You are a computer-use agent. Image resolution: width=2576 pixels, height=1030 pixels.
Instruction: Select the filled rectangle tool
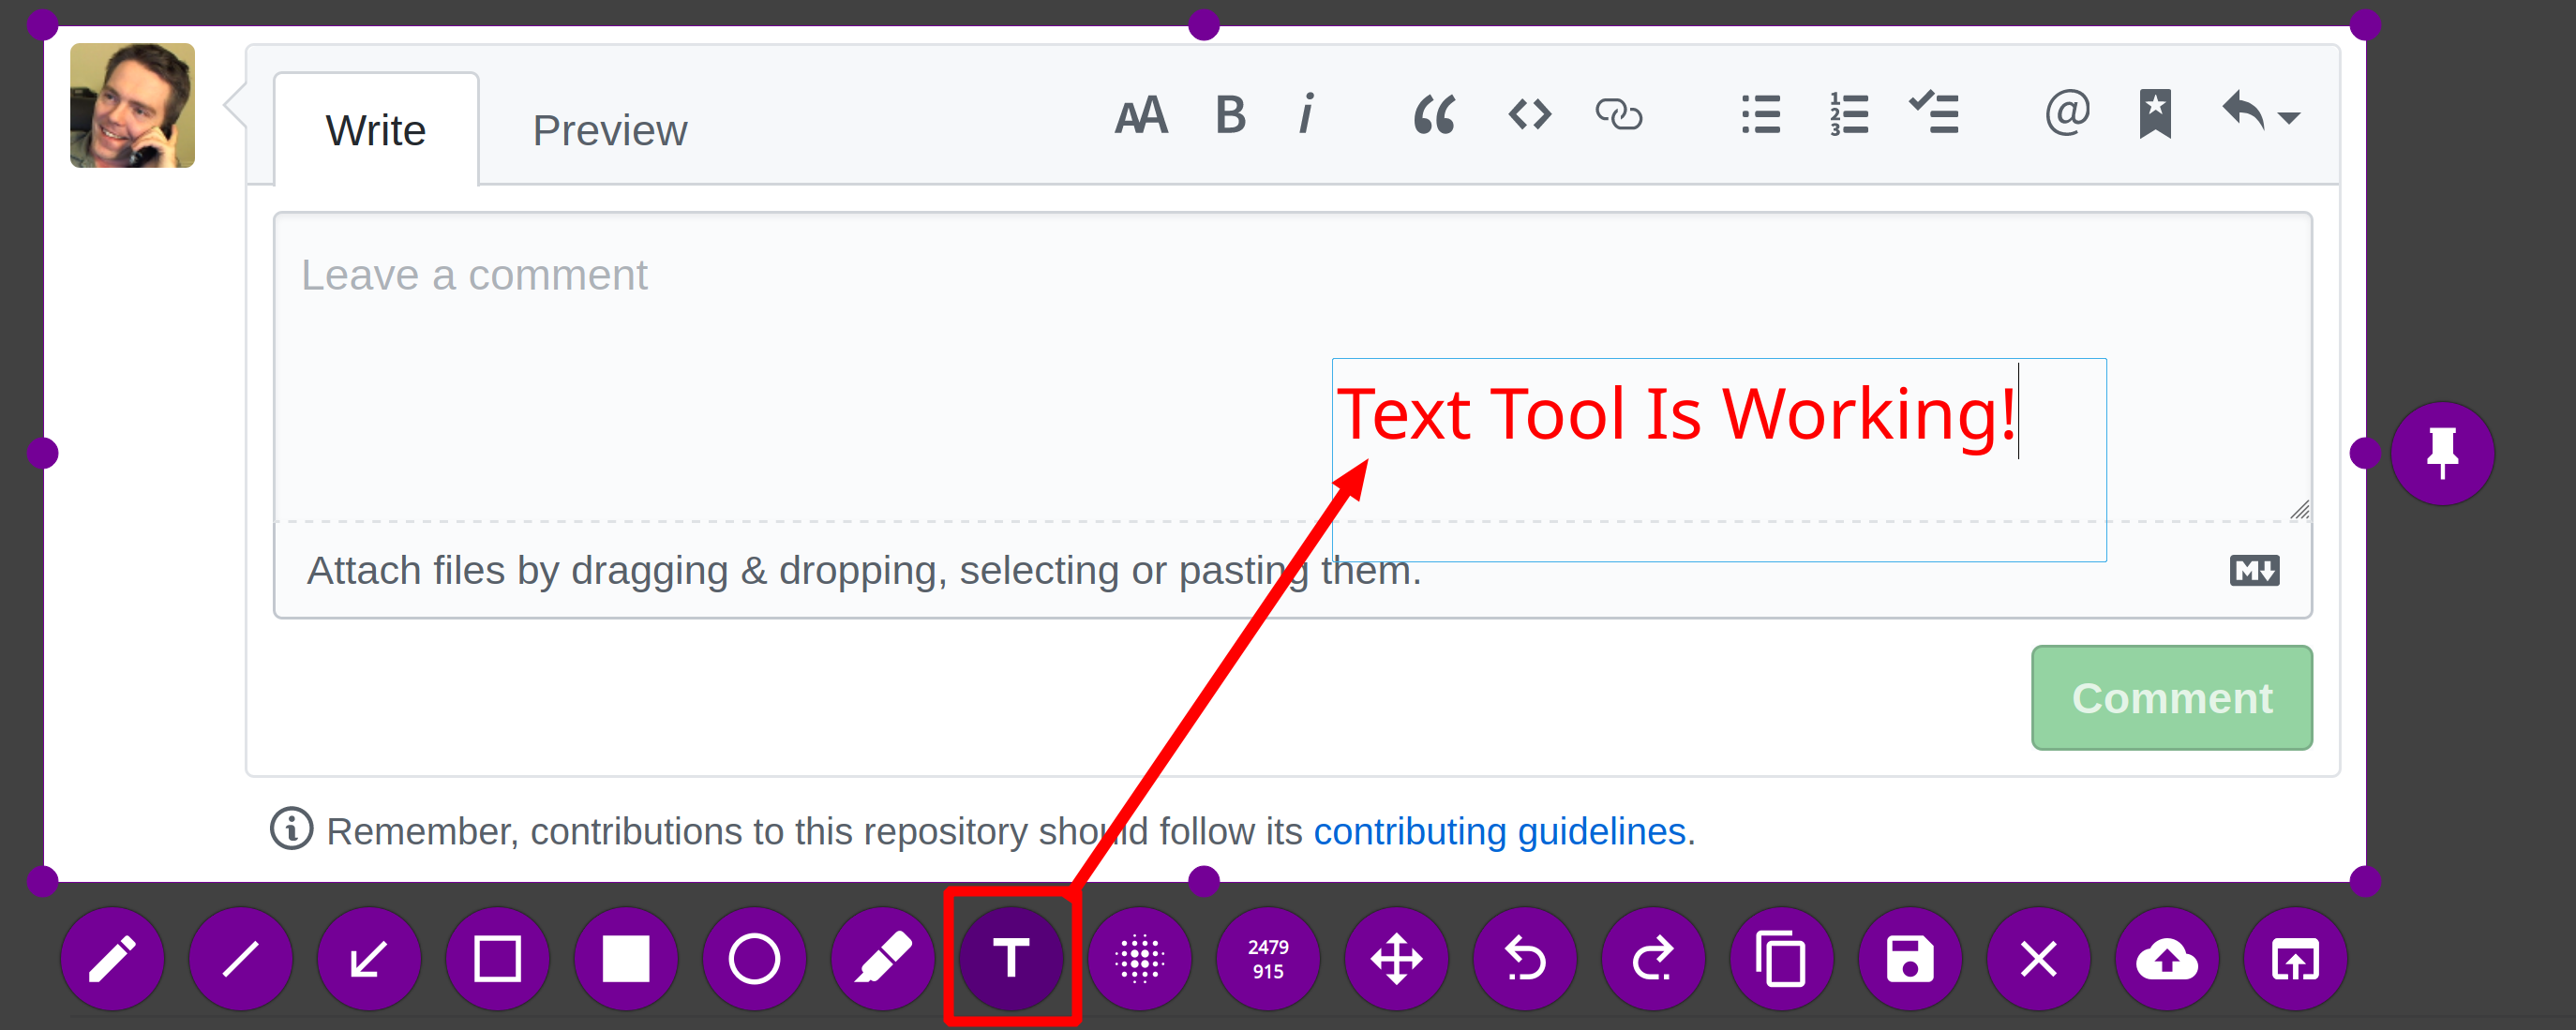click(626, 959)
